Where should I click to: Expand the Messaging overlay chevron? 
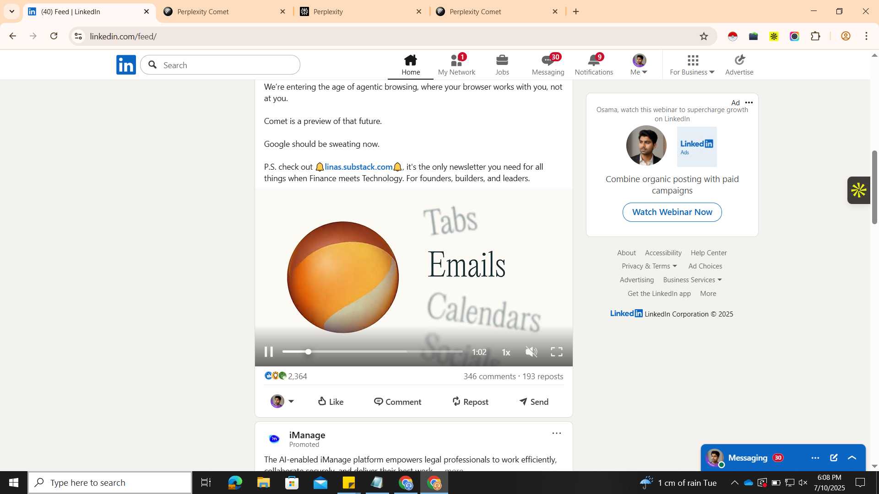[x=852, y=458]
